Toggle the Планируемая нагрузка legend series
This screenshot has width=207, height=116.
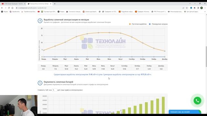pyautogui.click(x=158, y=24)
